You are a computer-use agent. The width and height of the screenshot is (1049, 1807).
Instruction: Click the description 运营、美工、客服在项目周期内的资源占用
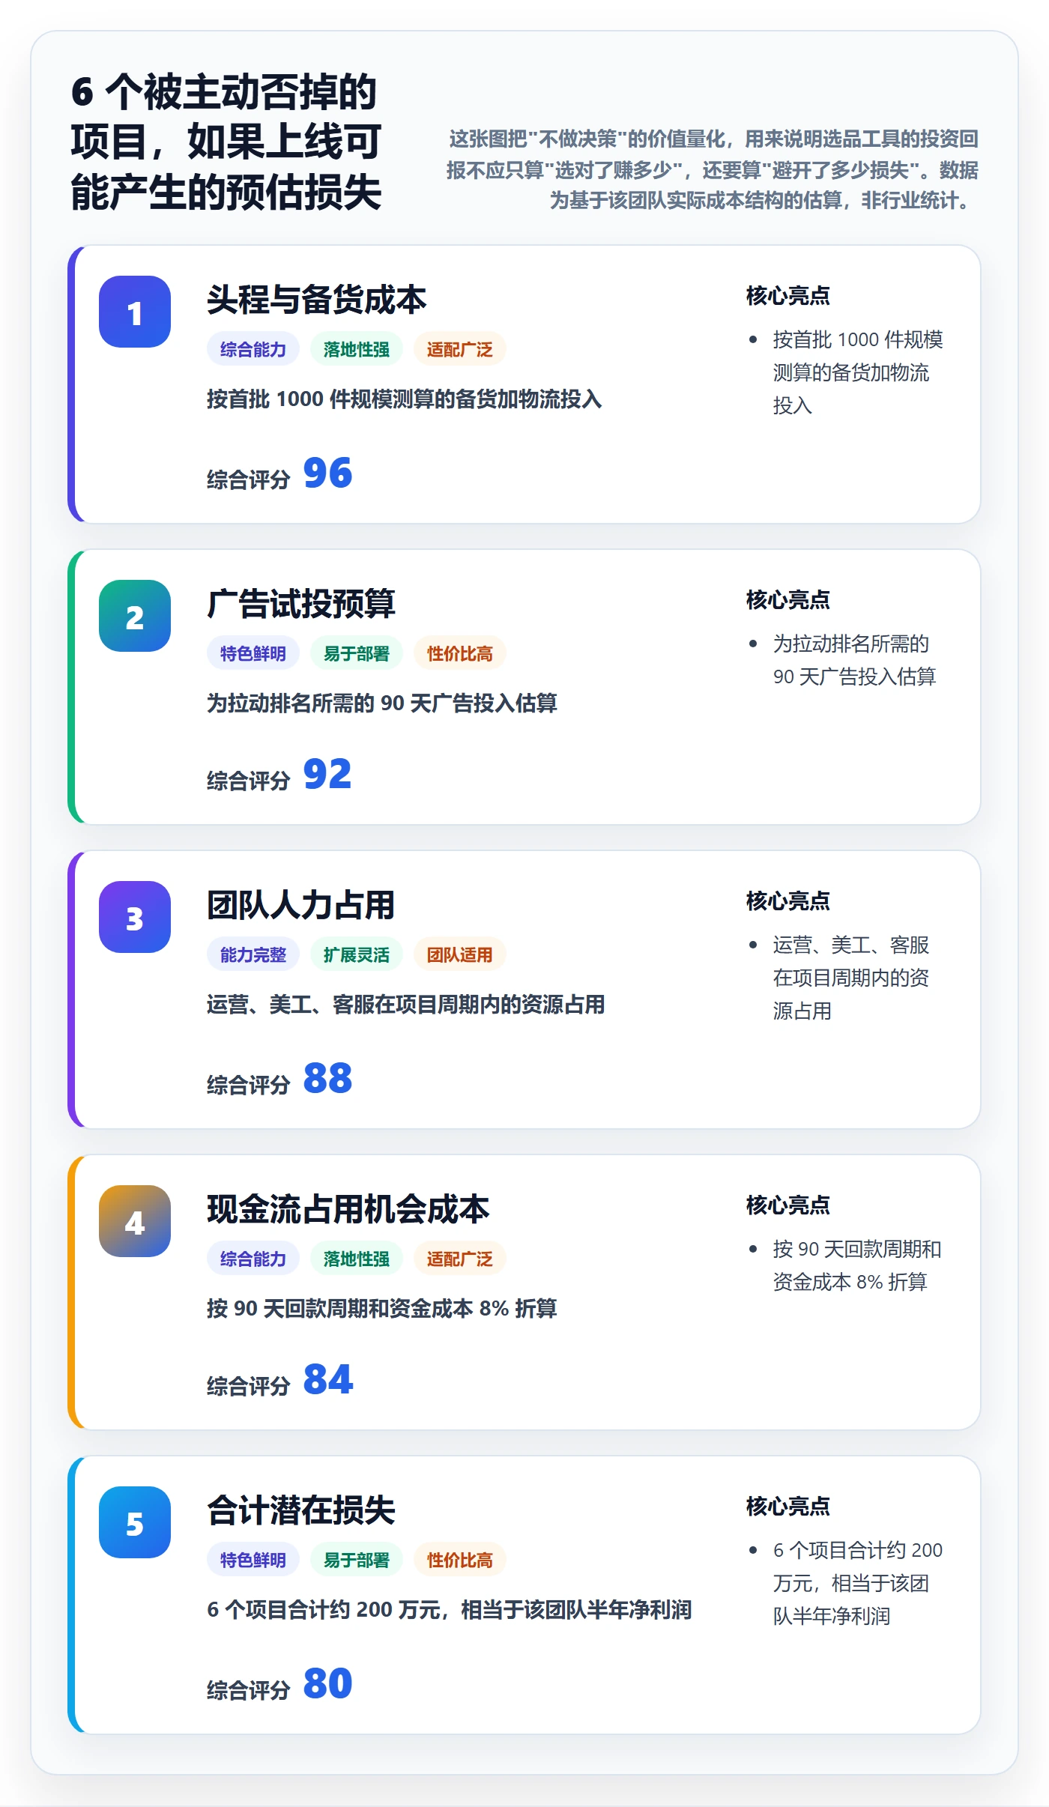[405, 1005]
